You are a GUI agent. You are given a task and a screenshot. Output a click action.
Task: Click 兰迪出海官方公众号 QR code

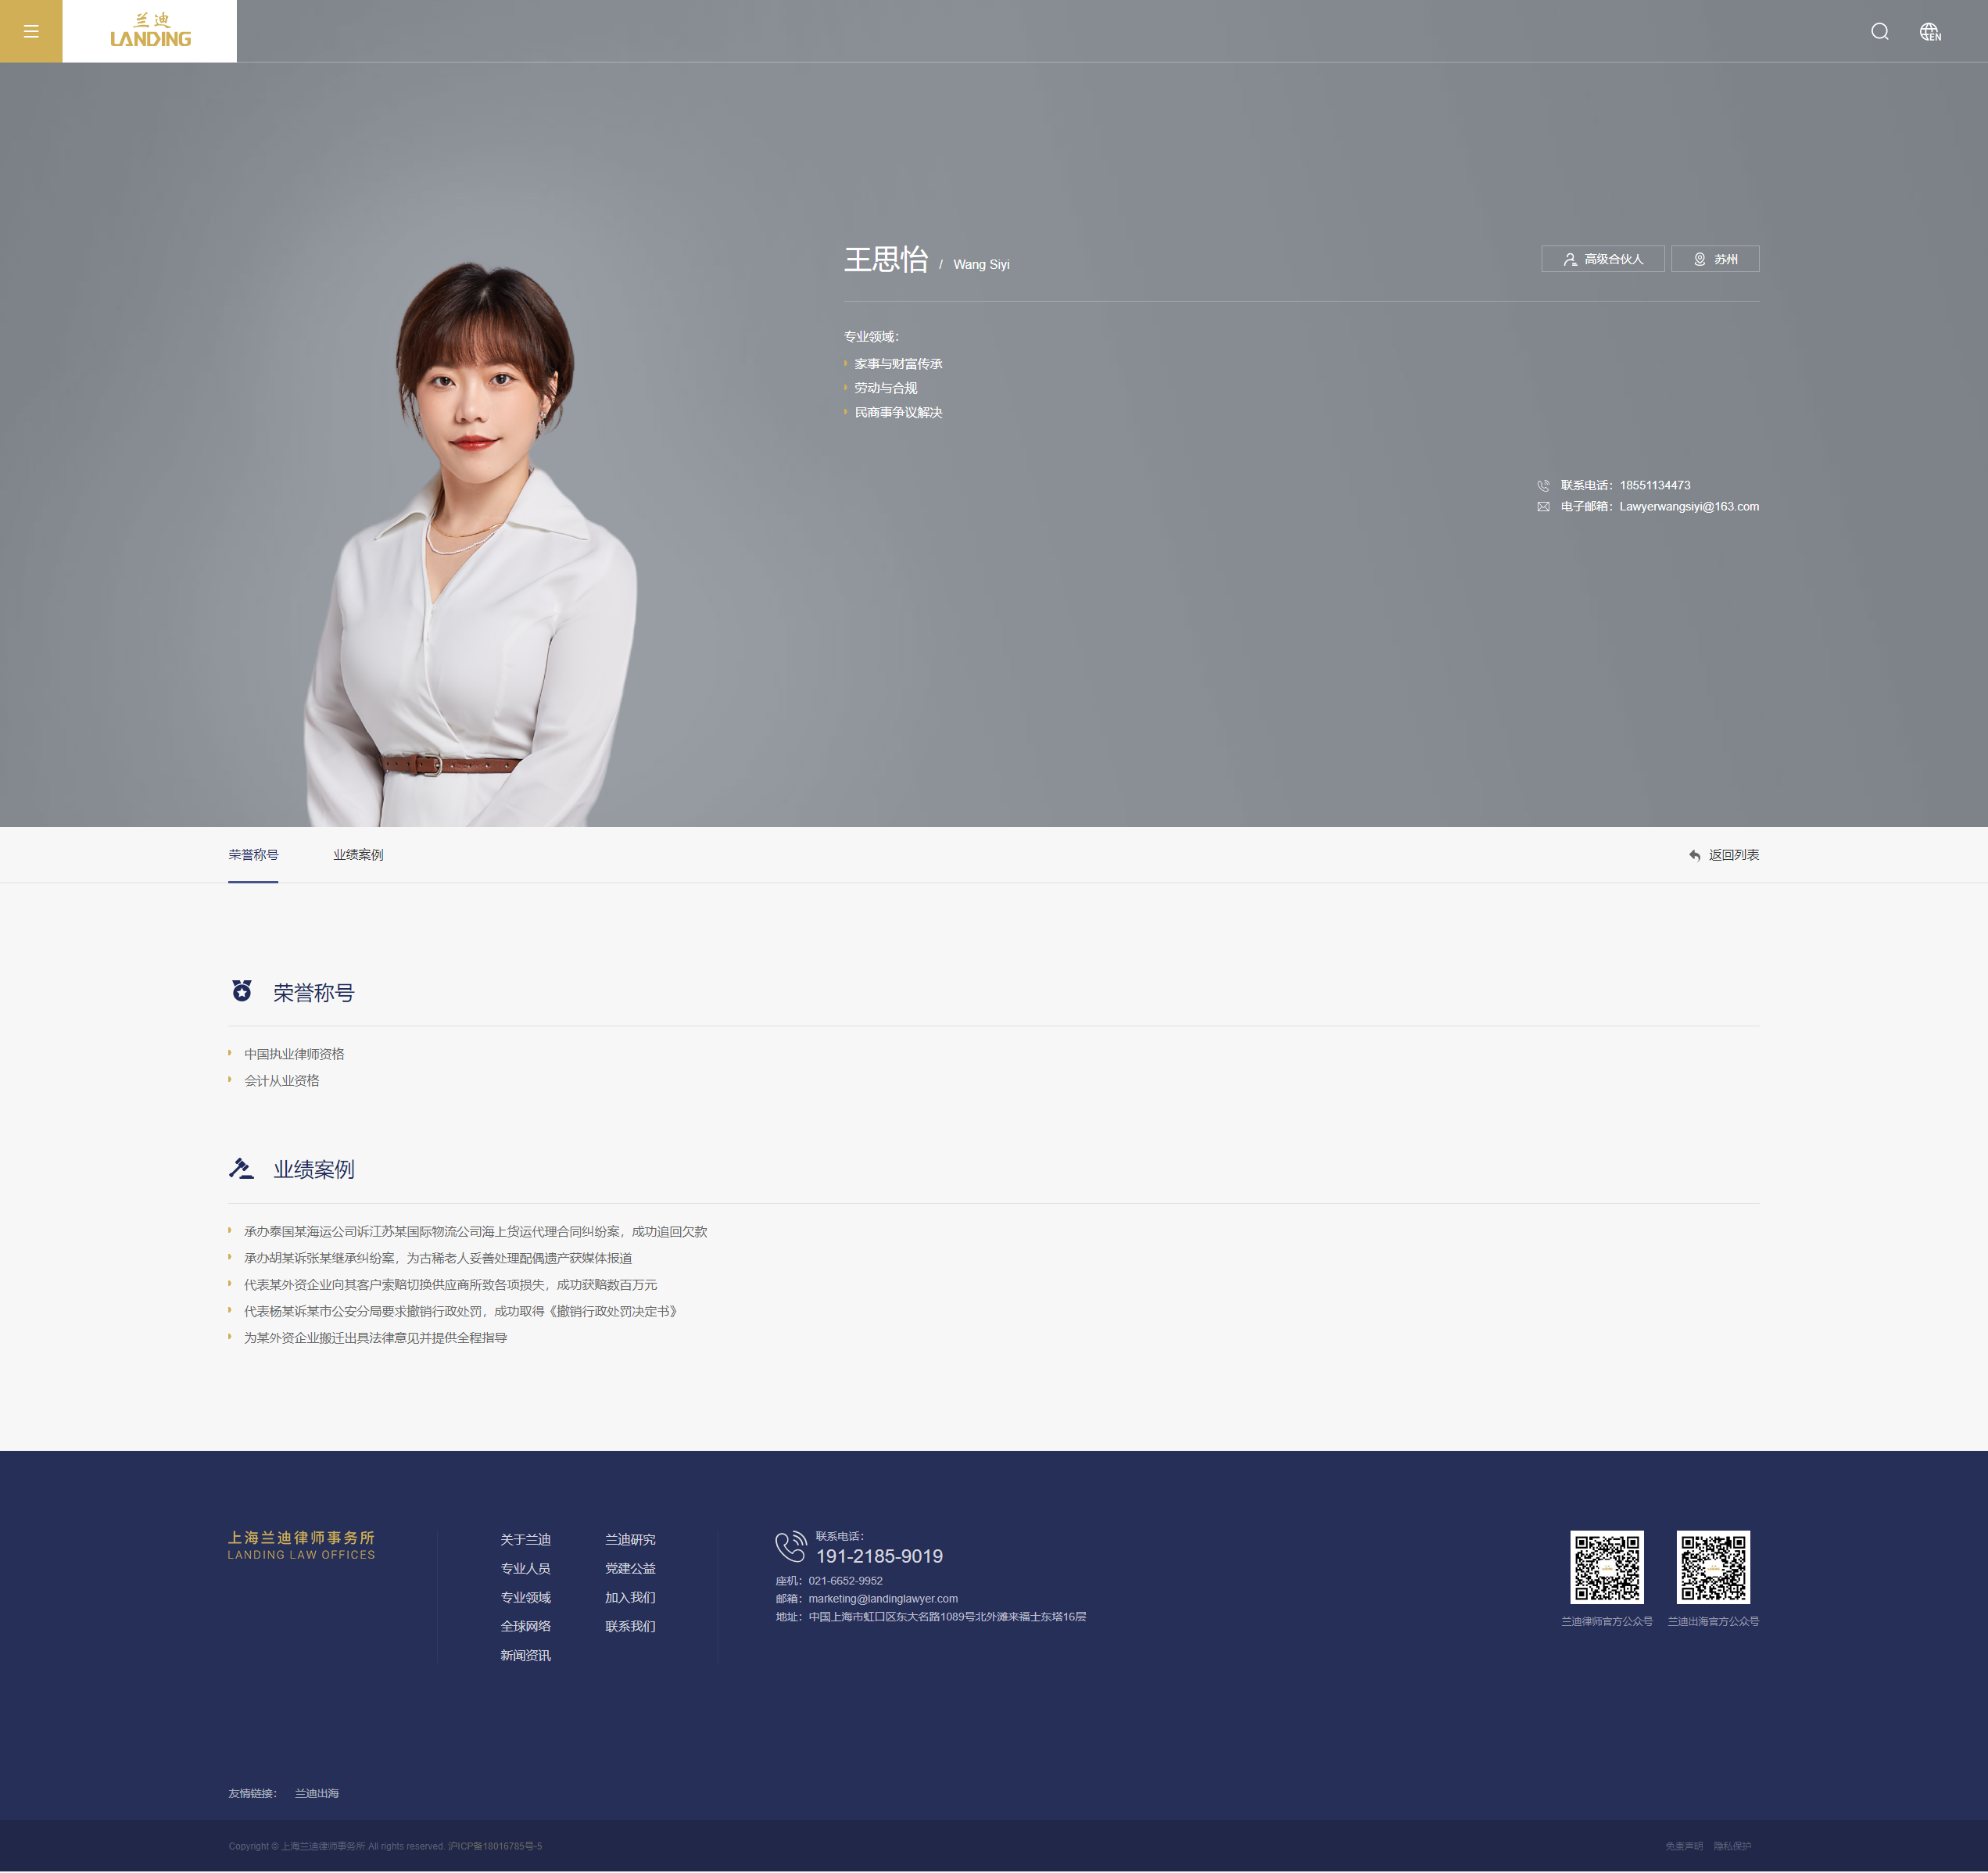(x=1713, y=1567)
